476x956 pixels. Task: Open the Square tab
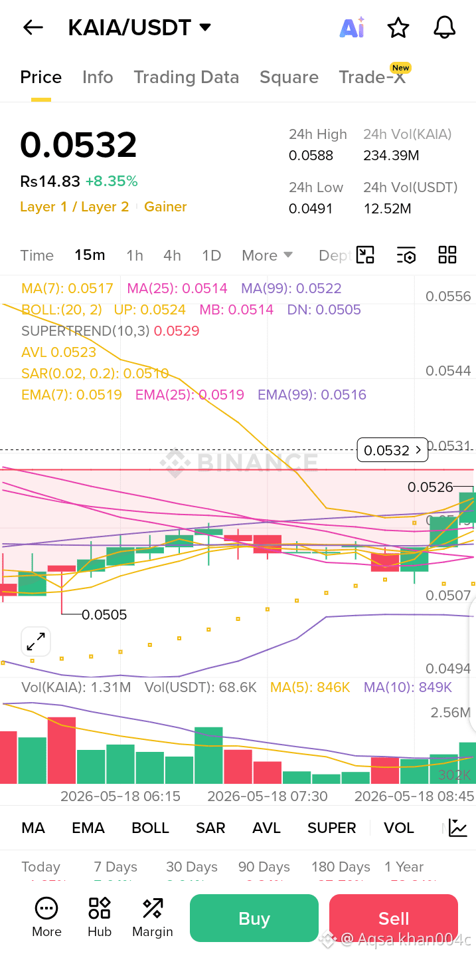pyautogui.click(x=289, y=77)
